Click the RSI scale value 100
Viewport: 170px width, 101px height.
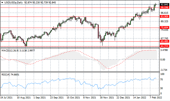(x=162, y=74)
